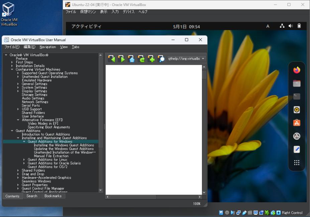Open the Navigation menu in User Manual
This screenshot has width=310, height=217.
point(47,47)
